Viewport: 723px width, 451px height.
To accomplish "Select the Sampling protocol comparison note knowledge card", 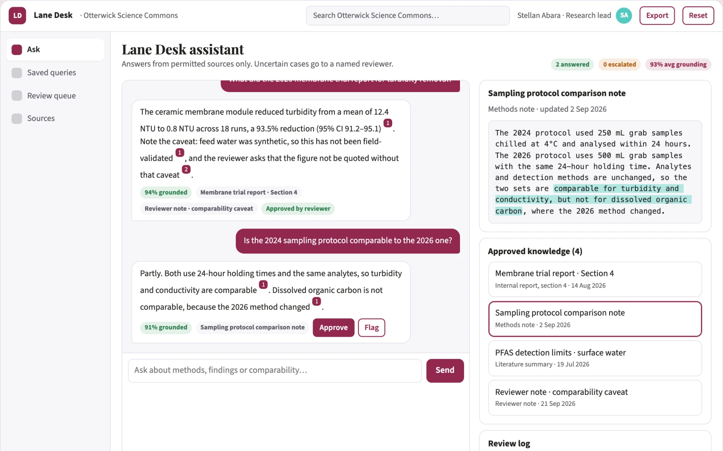I will click(595, 319).
